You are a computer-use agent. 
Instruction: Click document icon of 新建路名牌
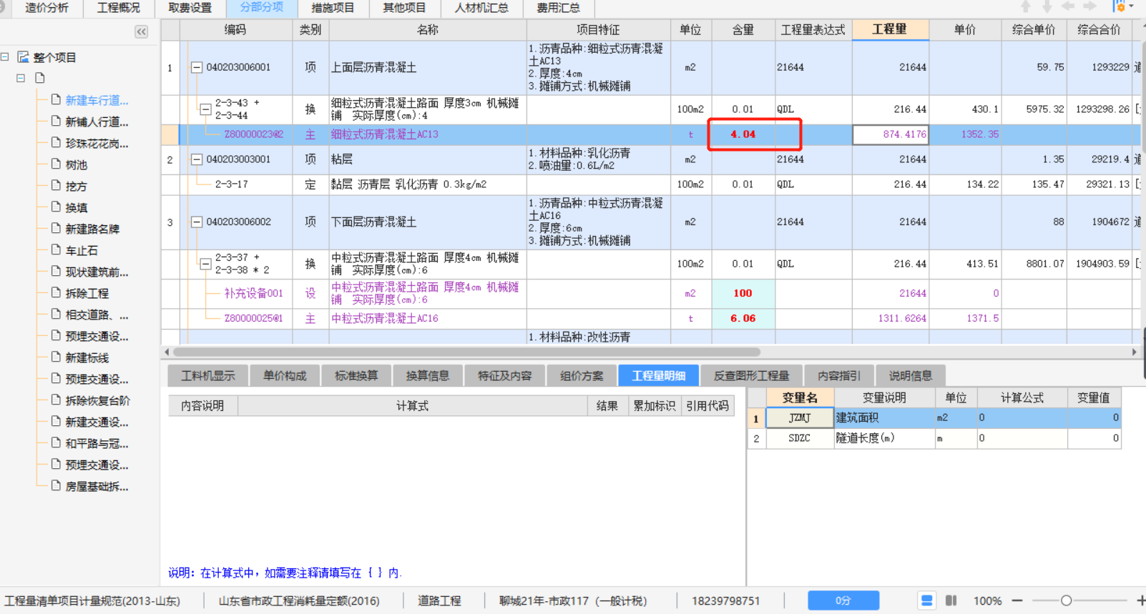pyautogui.click(x=56, y=229)
